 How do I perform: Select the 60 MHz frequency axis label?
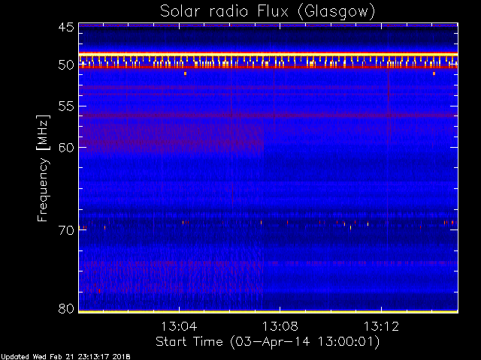pyautogui.click(x=66, y=147)
